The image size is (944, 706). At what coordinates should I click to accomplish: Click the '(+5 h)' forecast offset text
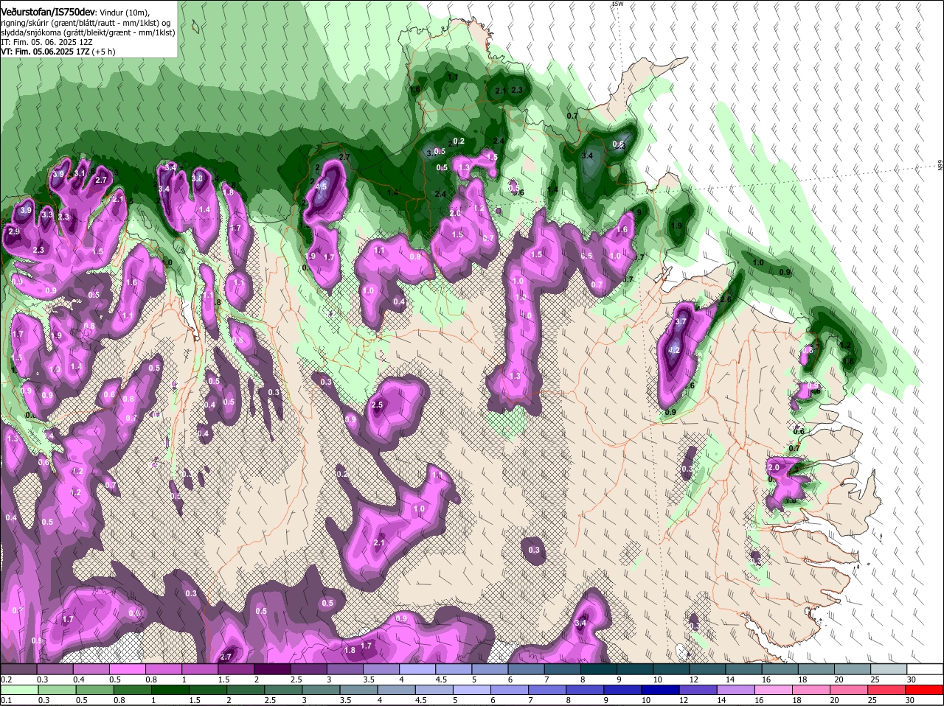tap(103, 52)
